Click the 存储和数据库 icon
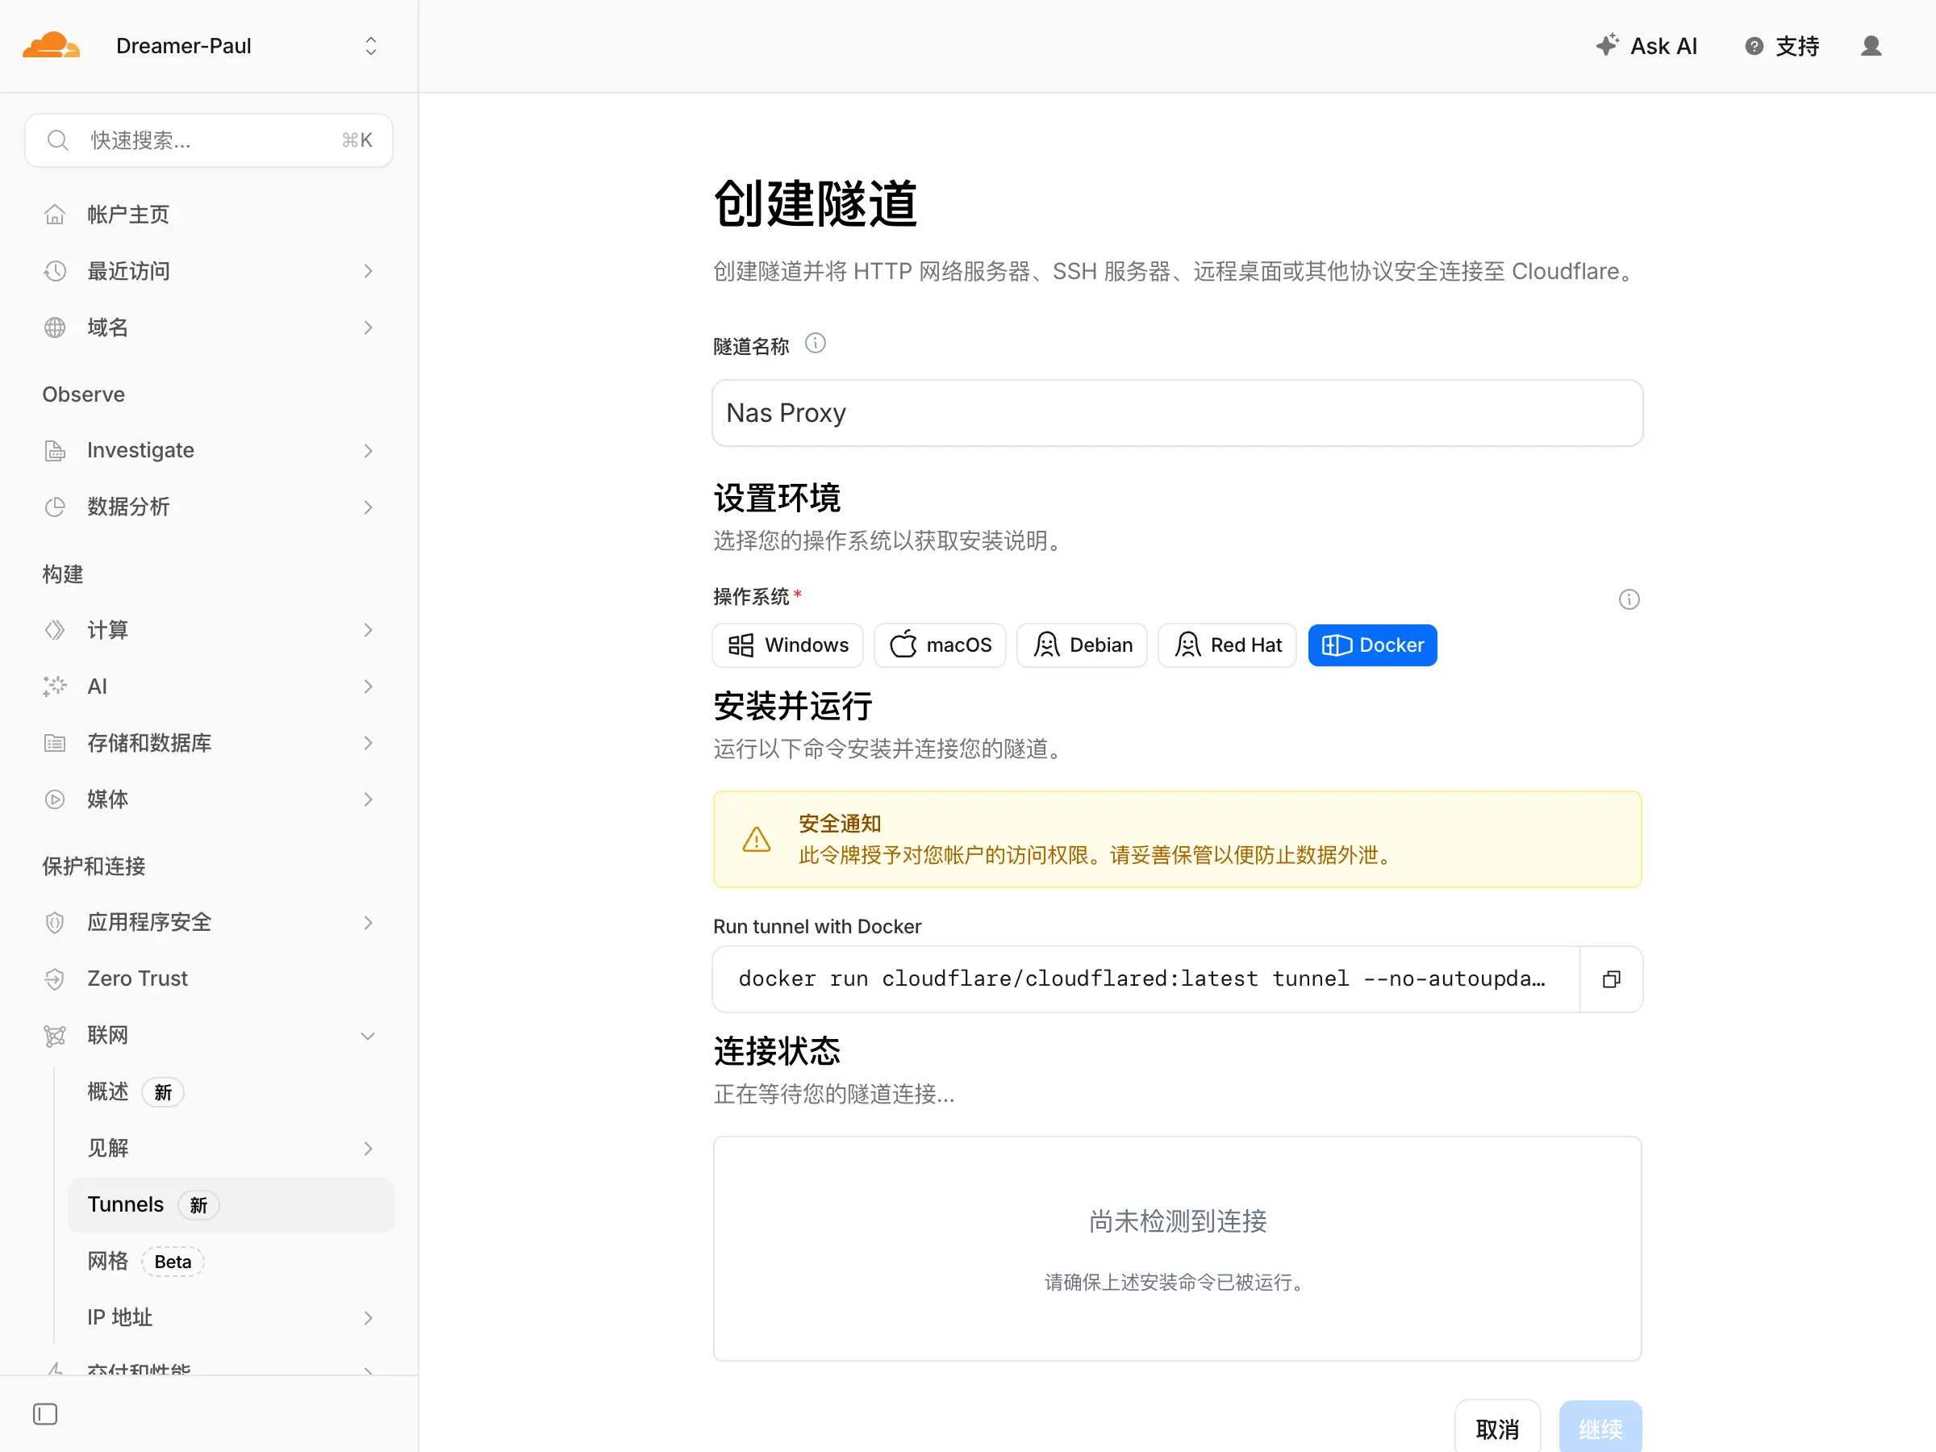 [54, 743]
